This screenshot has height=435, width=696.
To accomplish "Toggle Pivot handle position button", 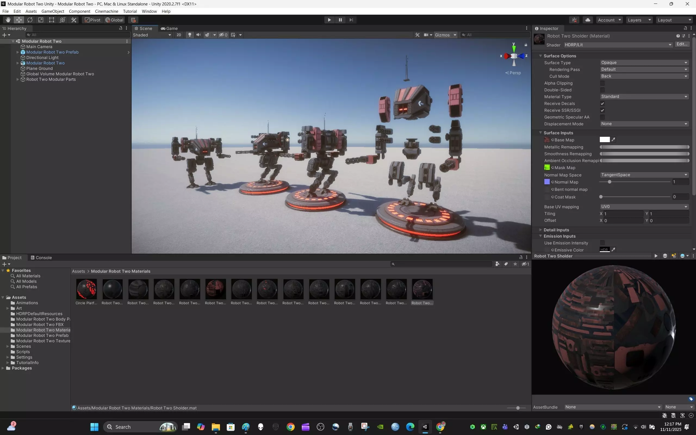I will pyautogui.click(x=92, y=20).
